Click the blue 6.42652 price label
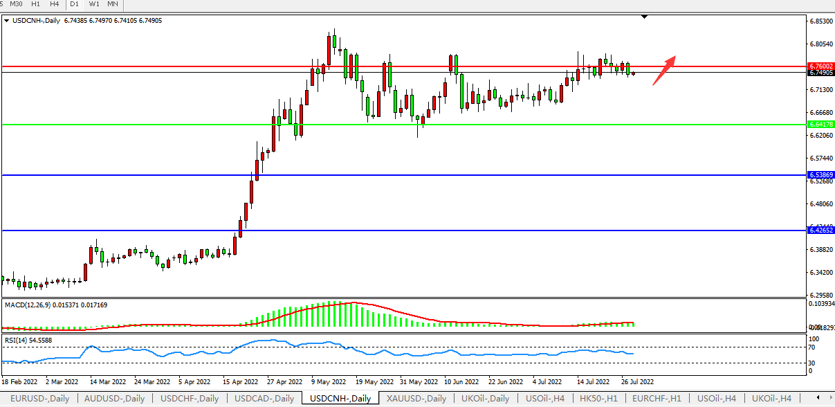Image resolution: width=835 pixels, height=407 pixels. (820, 230)
